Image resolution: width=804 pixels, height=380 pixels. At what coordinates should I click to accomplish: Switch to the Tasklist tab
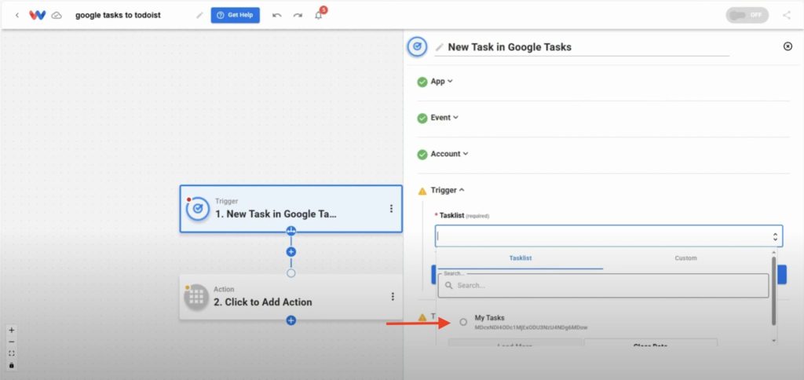tap(521, 258)
